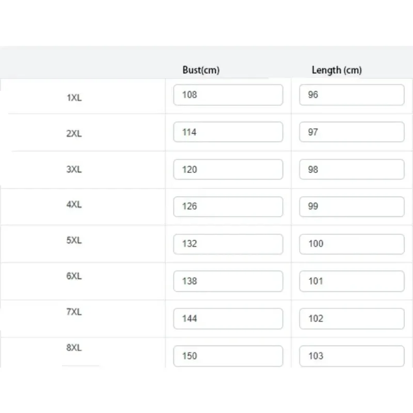Image resolution: width=413 pixels, height=413 pixels.
Task: Click the 1XL bust field showing 108
Action: (228, 95)
